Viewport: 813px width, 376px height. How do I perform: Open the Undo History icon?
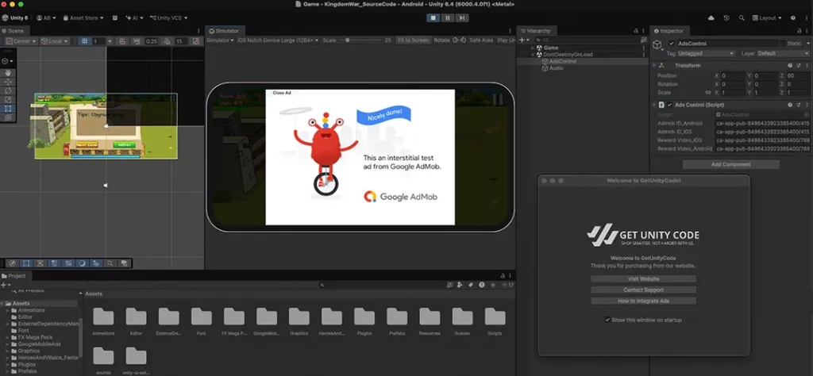tap(726, 18)
